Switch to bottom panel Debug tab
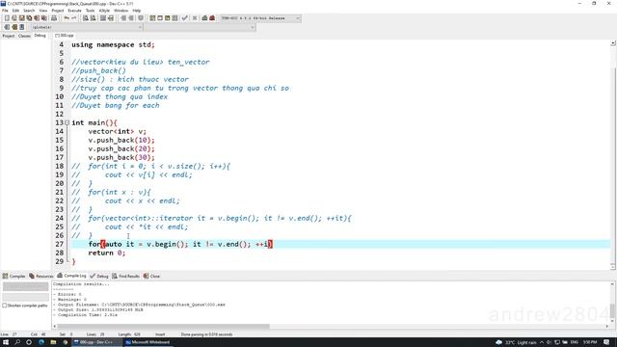Screen dimensions: 617x347 99,277
